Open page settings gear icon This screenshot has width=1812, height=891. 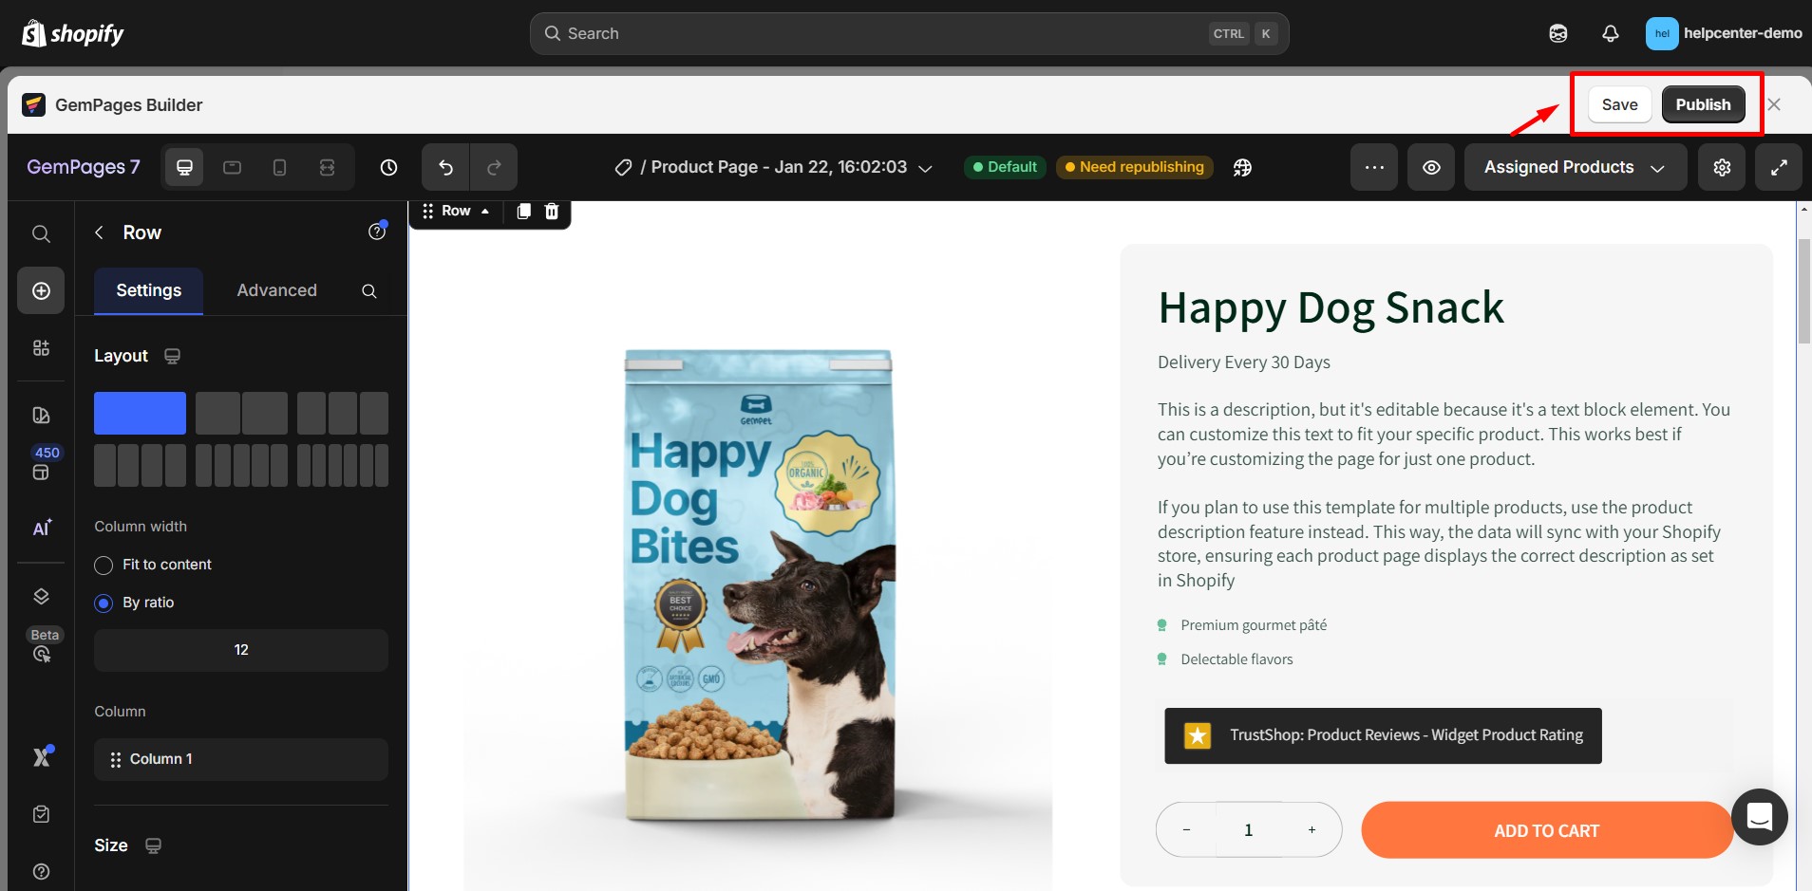1722,167
